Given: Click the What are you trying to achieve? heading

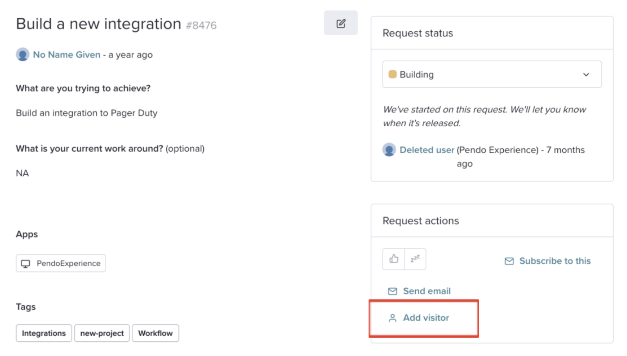Looking at the screenshot, I should coord(83,88).
